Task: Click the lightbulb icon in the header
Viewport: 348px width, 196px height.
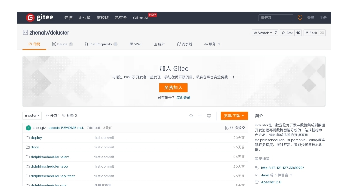Action: [x=300, y=18]
